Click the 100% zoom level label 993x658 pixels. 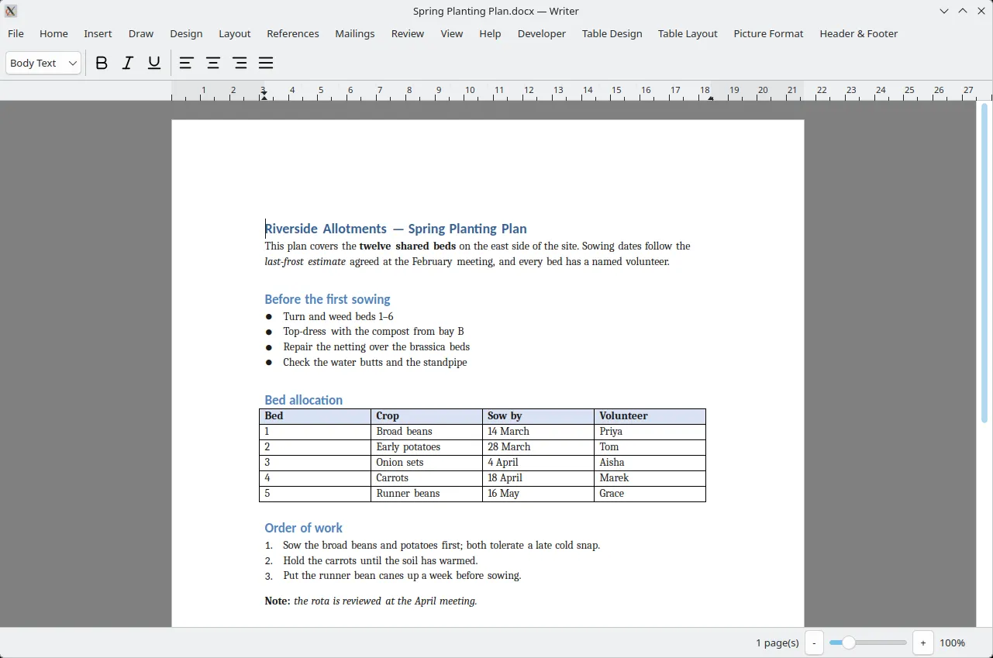pos(953,642)
